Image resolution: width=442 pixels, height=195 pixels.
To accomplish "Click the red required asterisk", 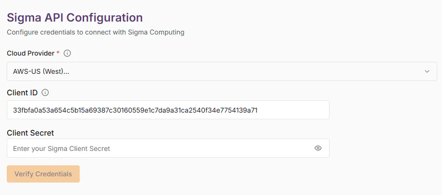I will pyautogui.click(x=58, y=53).
